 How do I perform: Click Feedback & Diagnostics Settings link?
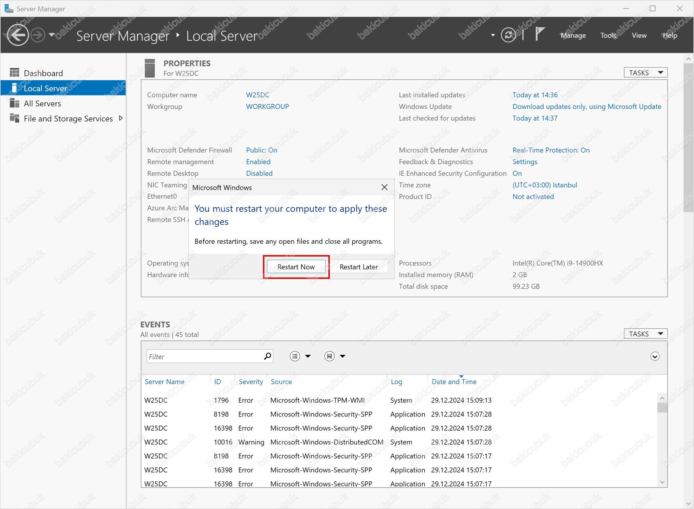525,162
